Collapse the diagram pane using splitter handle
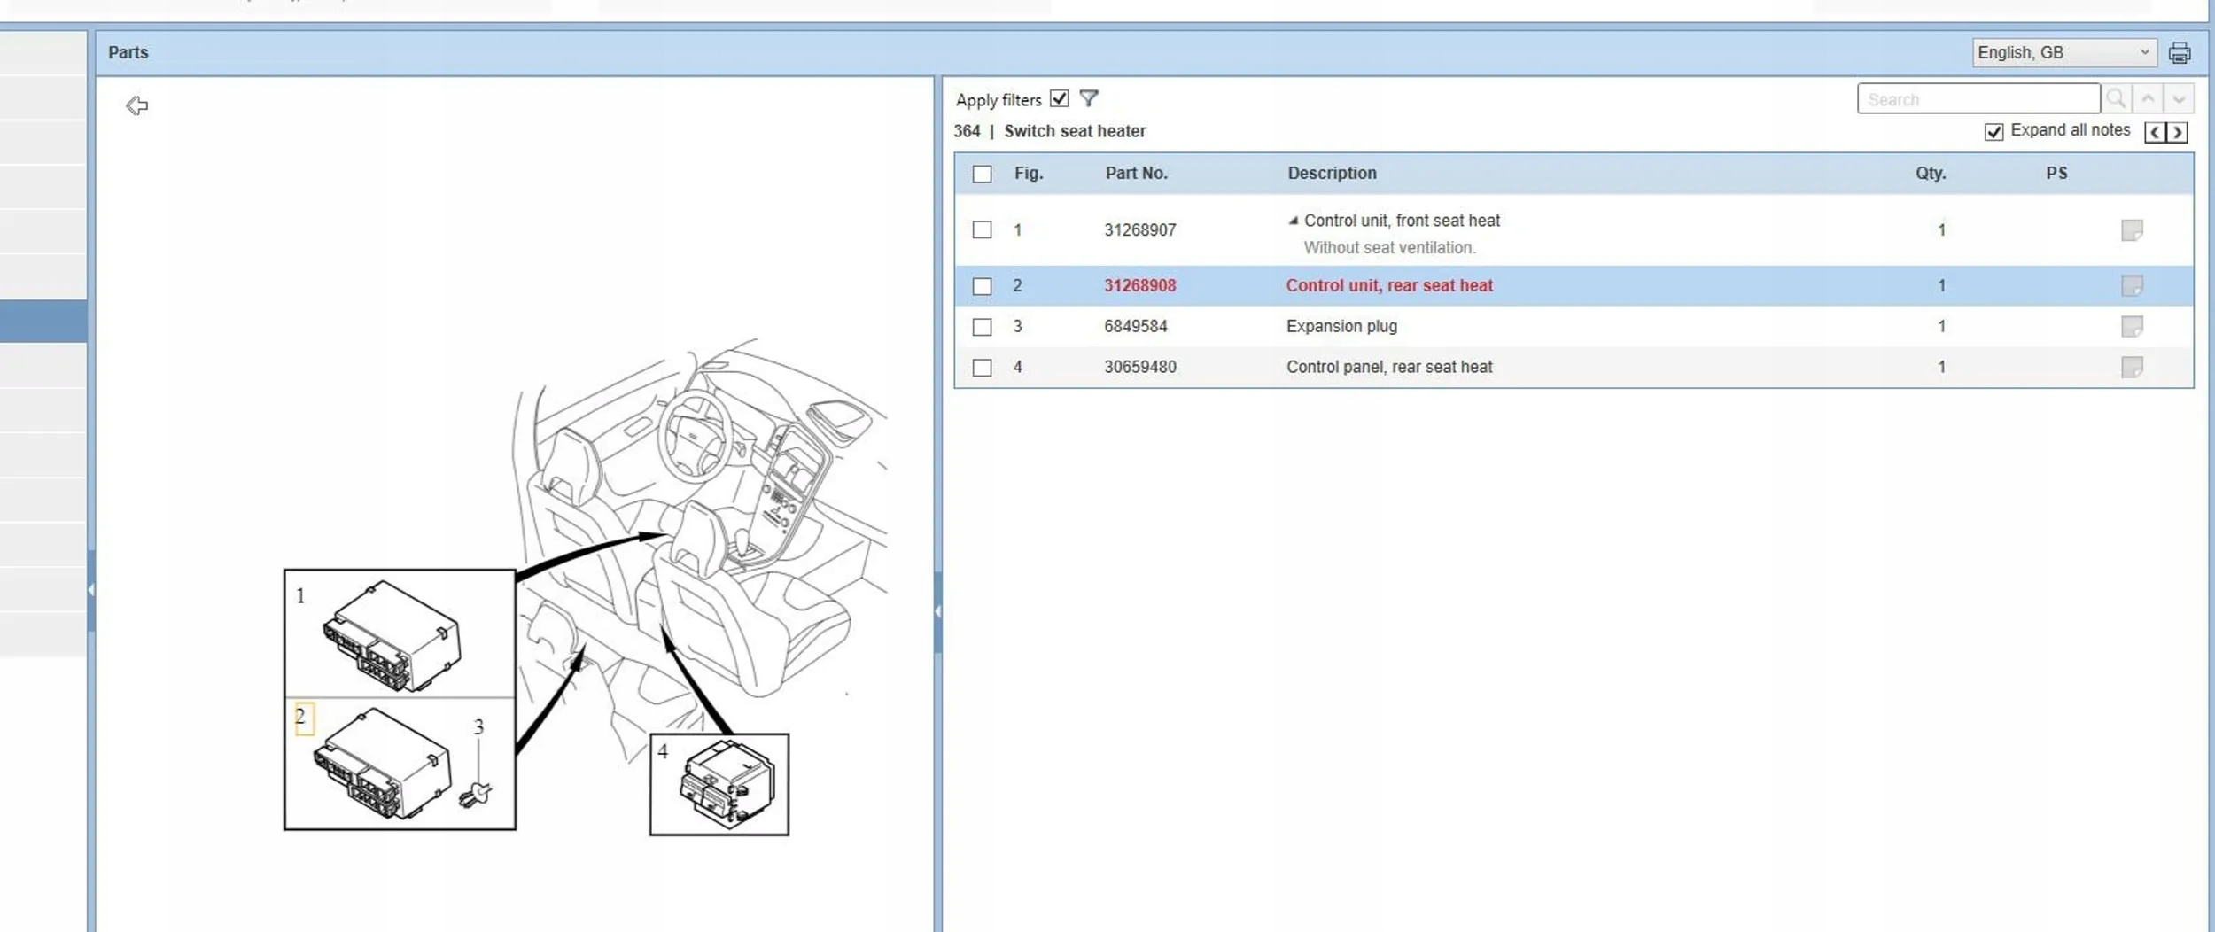Viewport: 2215px width, 932px height. 937,611
